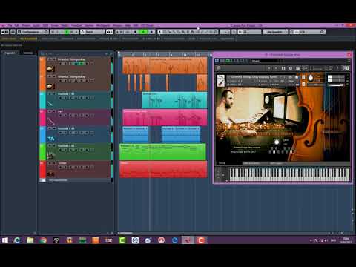
Task: Open File Explorer from the taskbar
Action: 30,240
